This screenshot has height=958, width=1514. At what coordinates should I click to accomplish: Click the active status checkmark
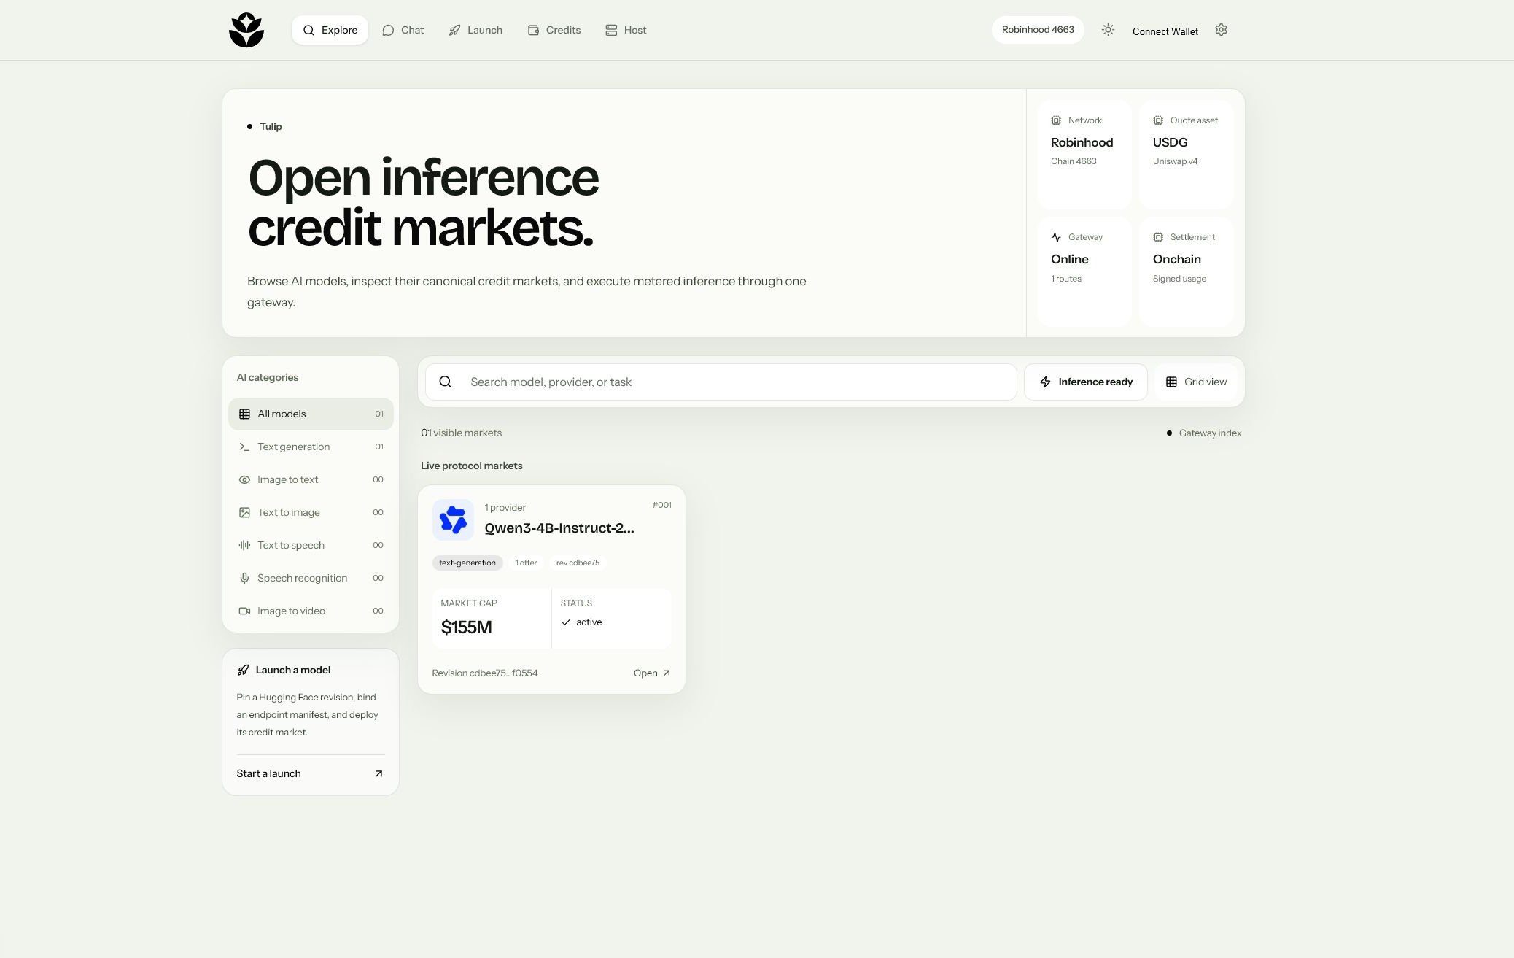[566, 622]
